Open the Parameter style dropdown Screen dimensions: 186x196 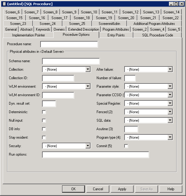click(x=170, y=86)
